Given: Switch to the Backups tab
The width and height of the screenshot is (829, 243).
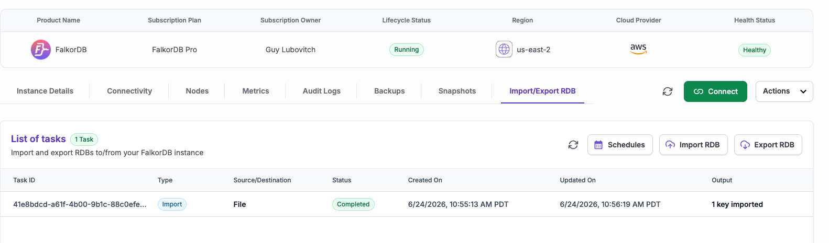Looking at the screenshot, I should [389, 91].
